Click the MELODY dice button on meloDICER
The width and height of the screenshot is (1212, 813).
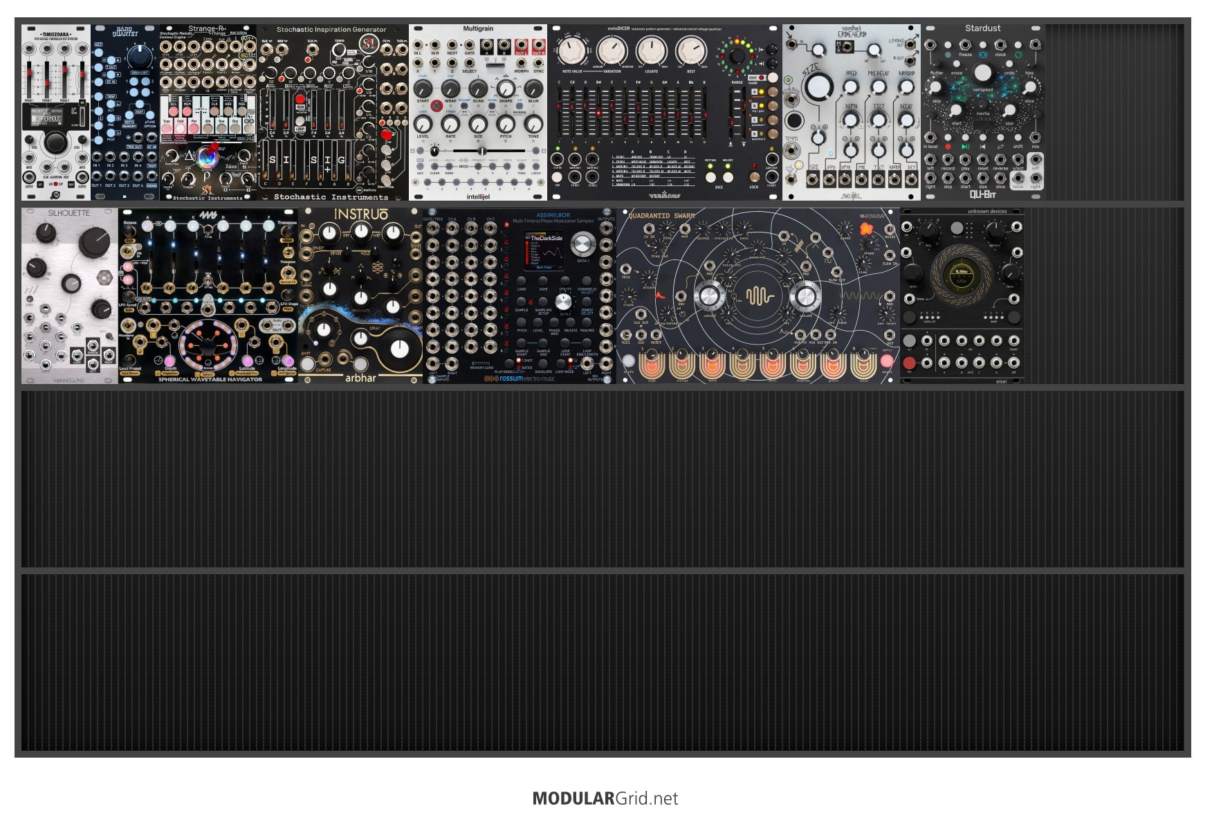tap(728, 177)
